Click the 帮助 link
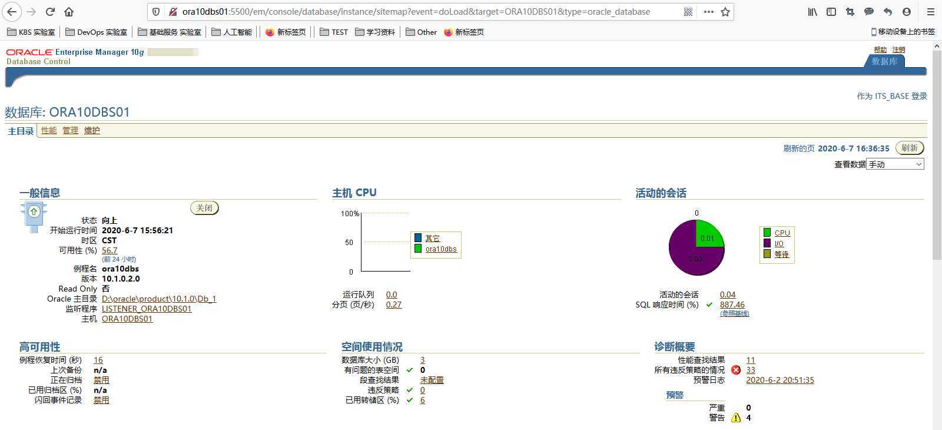Screen dimensions: 942x430 click(880, 49)
